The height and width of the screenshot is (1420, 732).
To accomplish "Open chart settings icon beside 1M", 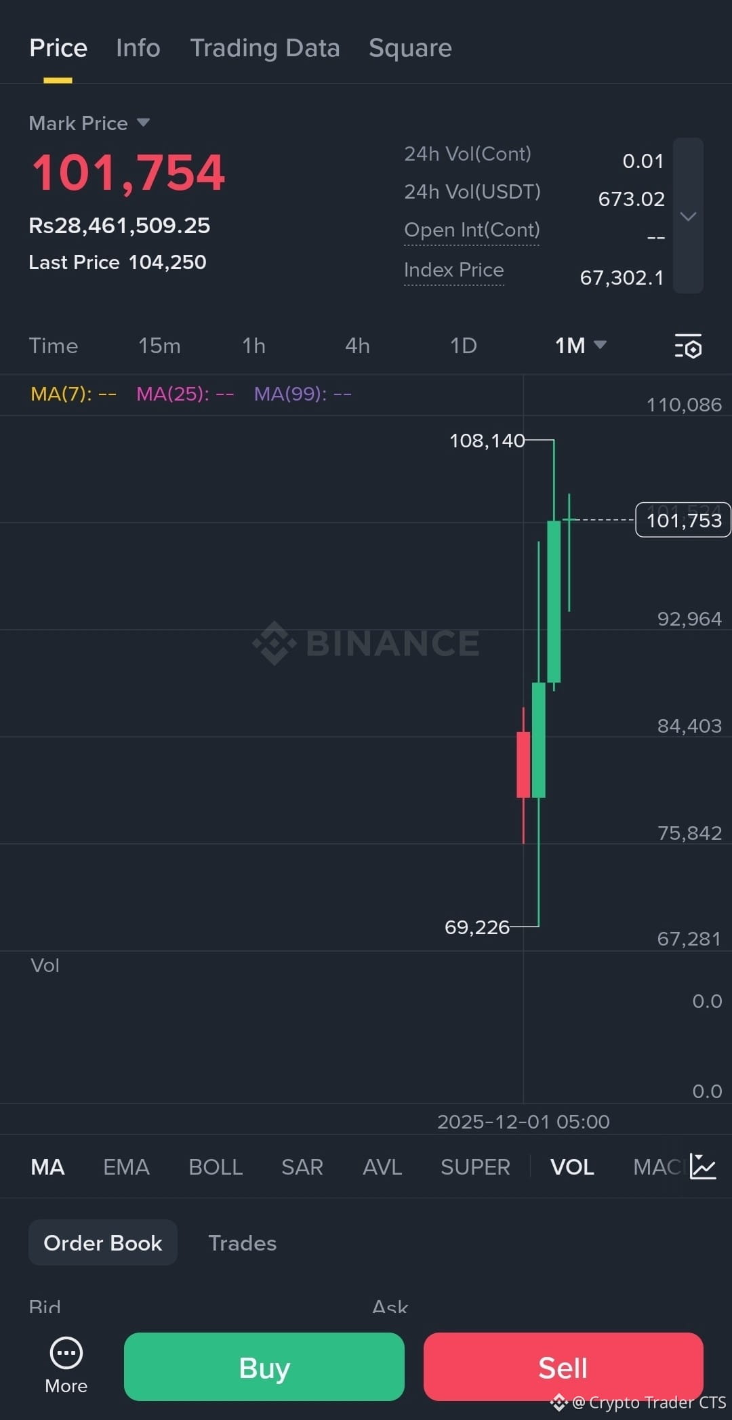I will (688, 346).
